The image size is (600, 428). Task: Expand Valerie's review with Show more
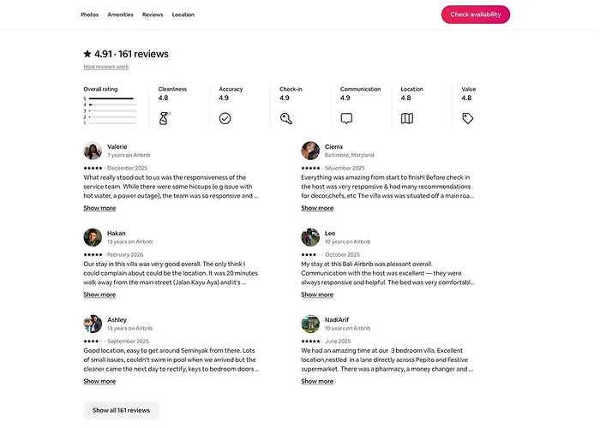tap(99, 208)
